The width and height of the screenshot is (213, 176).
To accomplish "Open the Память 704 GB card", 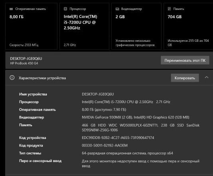I will coord(188,26).
